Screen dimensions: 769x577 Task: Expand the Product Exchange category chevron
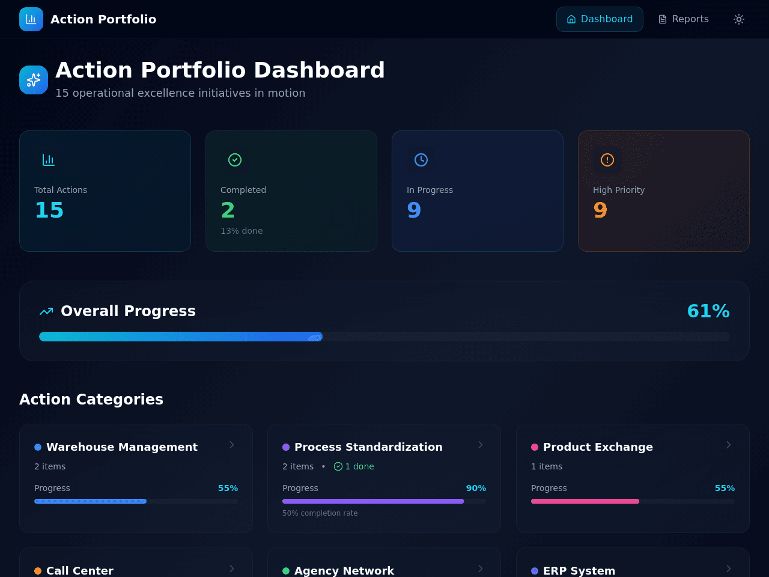click(729, 445)
